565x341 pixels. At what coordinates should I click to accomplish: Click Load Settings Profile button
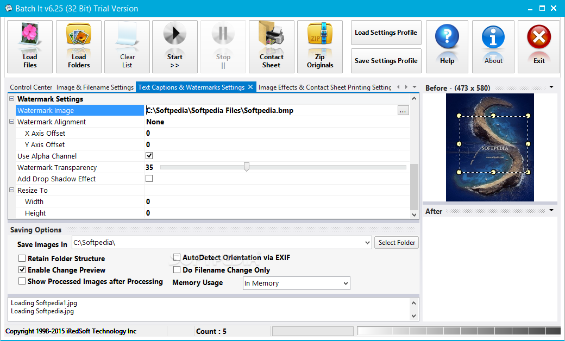386,33
